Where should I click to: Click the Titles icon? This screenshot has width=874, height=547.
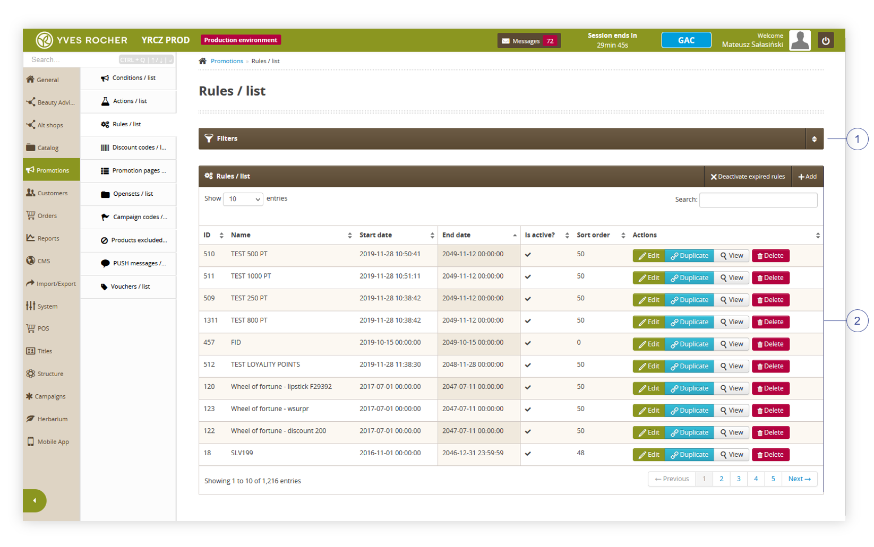click(x=31, y=351)
